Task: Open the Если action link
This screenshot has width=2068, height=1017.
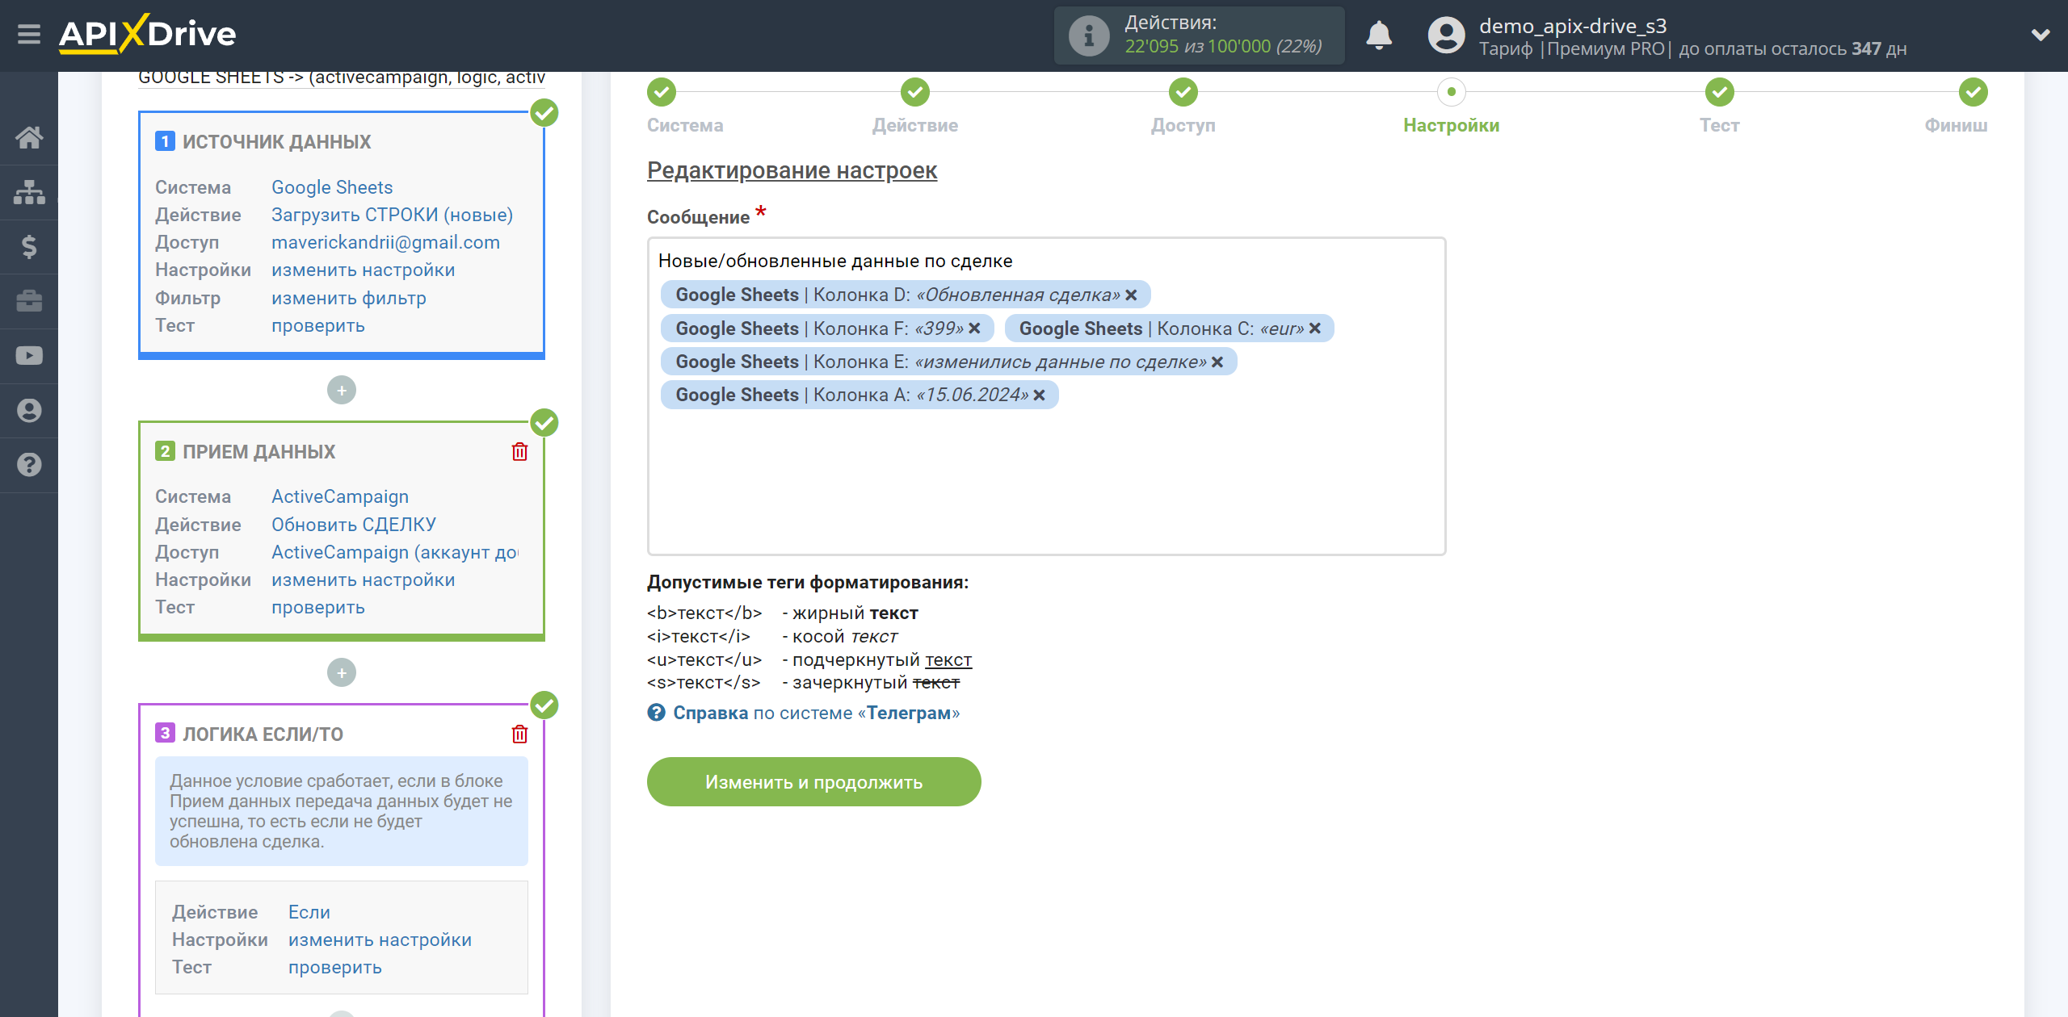Action: pos(309,912)
